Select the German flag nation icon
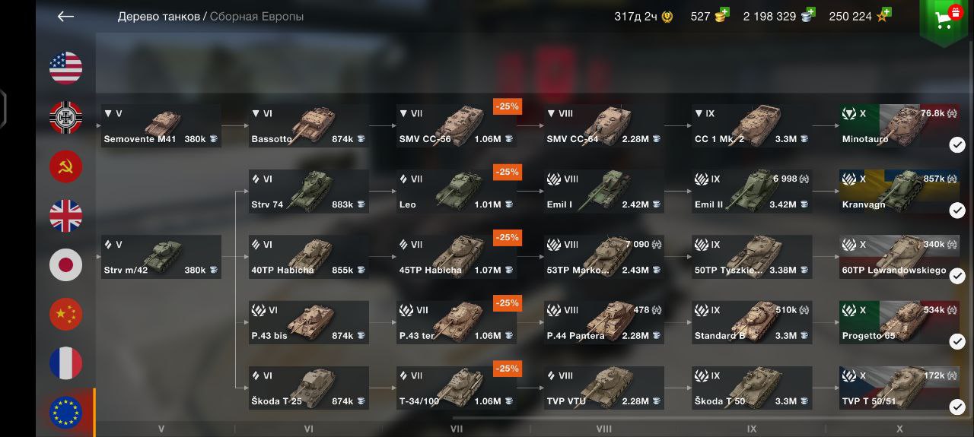The image size is (974, 437). [66, 118]
